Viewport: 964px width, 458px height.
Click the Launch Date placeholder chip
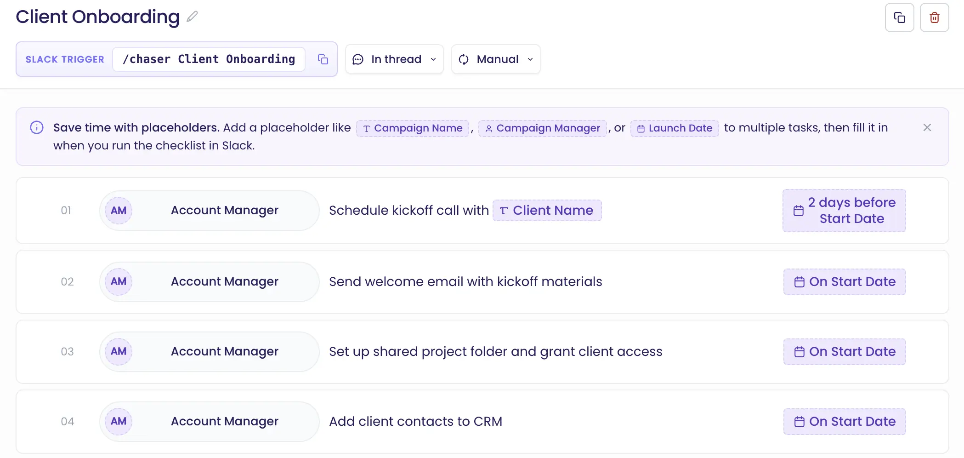(x=675, y=128)
